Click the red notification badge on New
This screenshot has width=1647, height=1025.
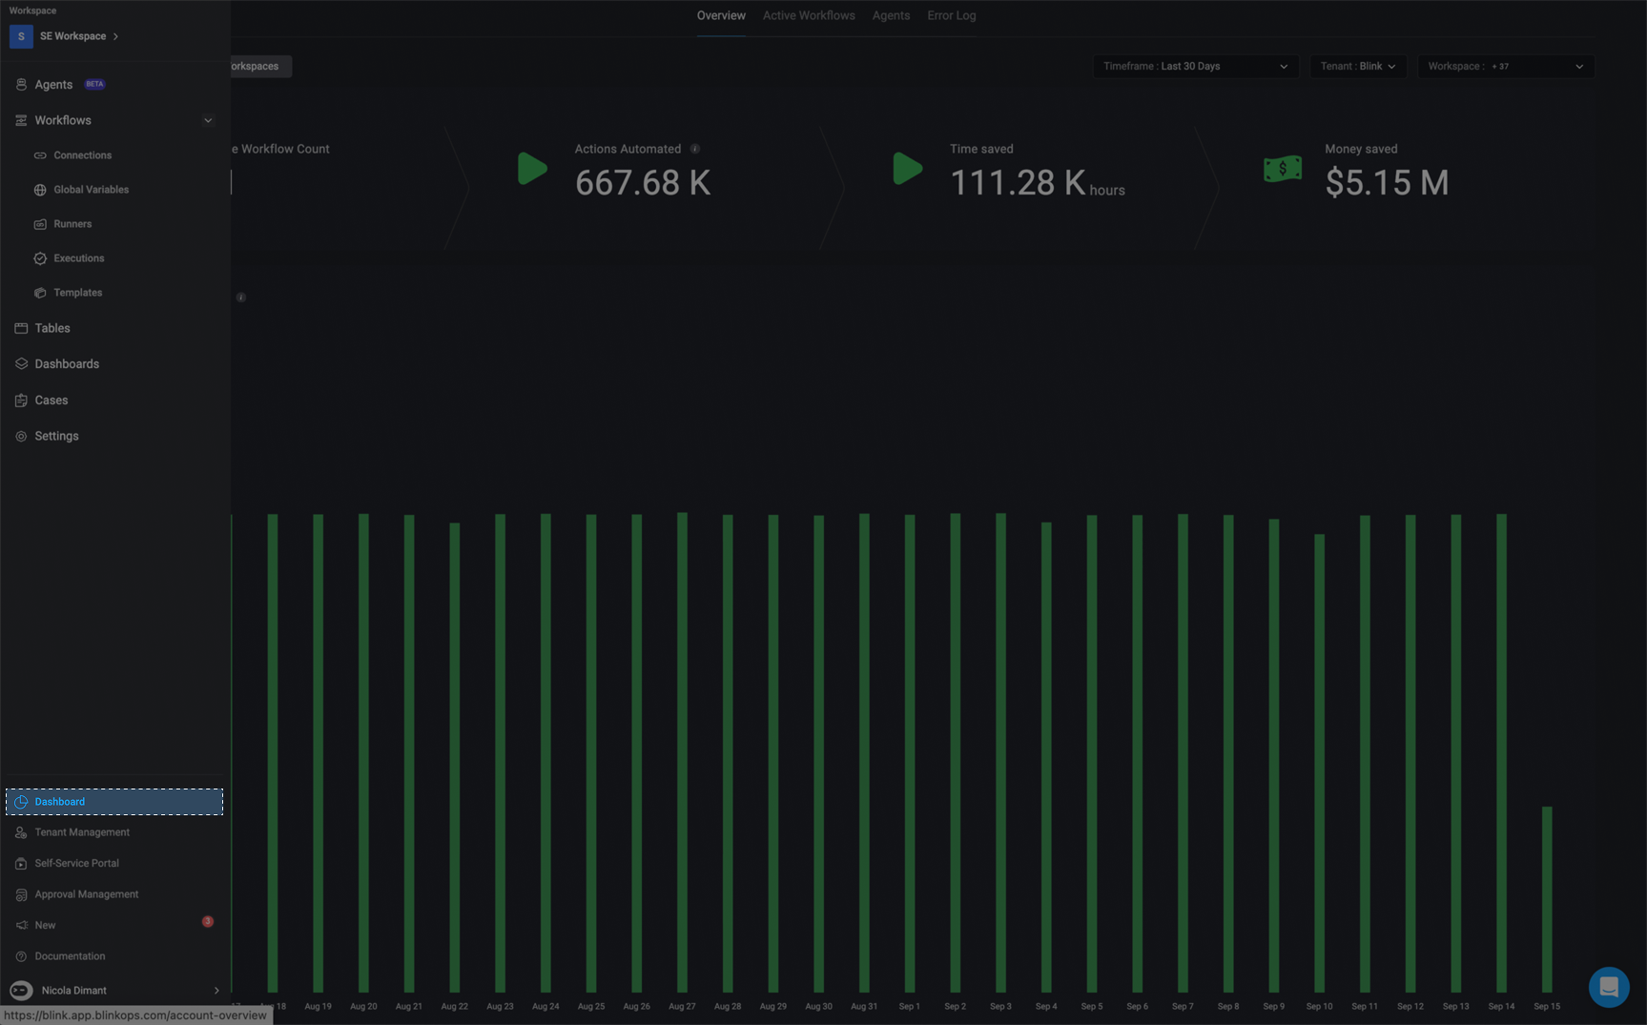[207, 921]
